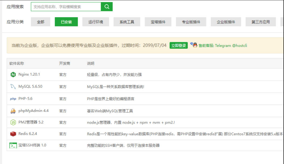
Task: Select the 全部 category tab
Action: (x=40, y=22)
